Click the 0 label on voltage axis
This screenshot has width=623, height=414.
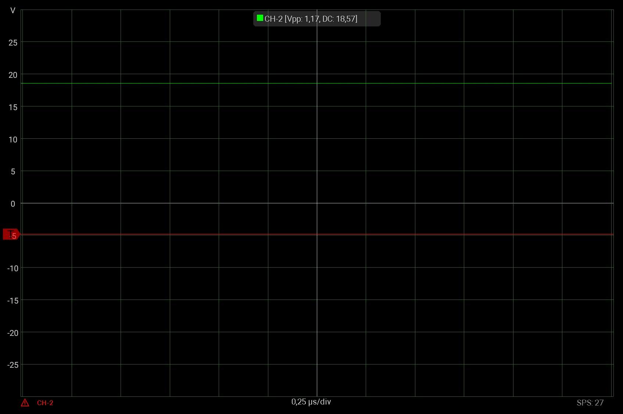[13, 204]
